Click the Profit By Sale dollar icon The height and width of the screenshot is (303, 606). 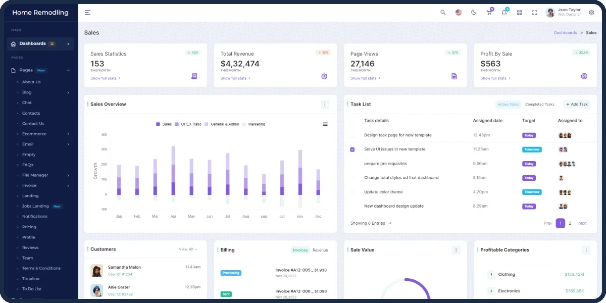tap(584, 76)
